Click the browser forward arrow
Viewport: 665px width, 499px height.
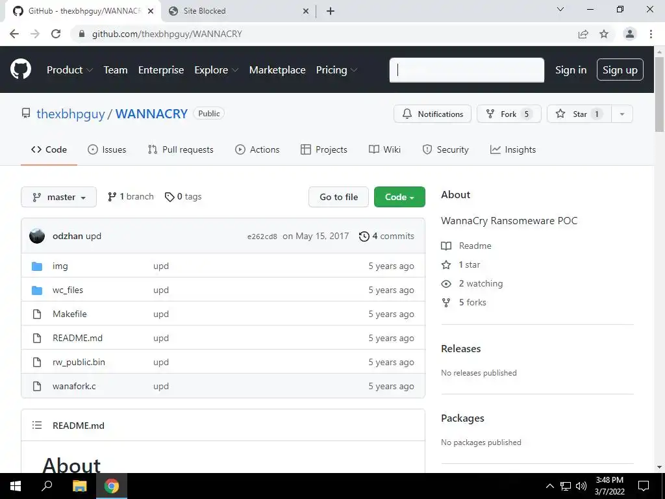[35, 34]
